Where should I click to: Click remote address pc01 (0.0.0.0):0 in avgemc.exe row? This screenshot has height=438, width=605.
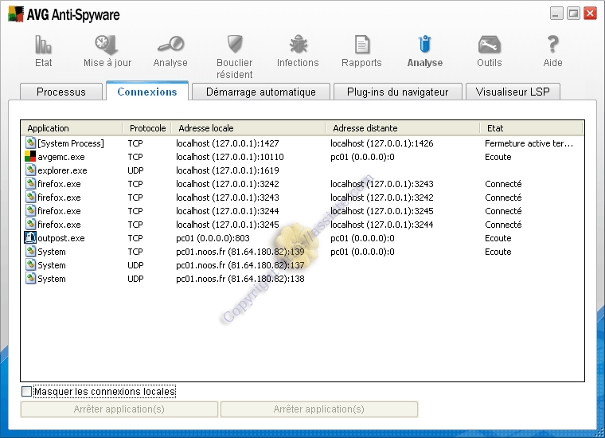click(x=362, y=157)
